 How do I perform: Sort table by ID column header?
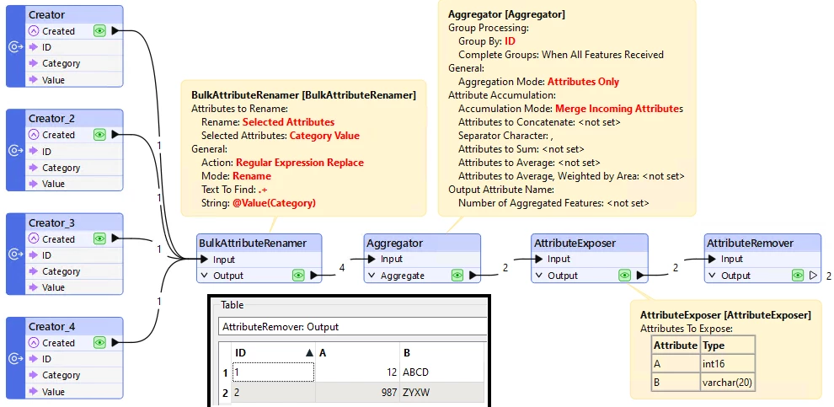pyautogui.click(x=273, y=353)
